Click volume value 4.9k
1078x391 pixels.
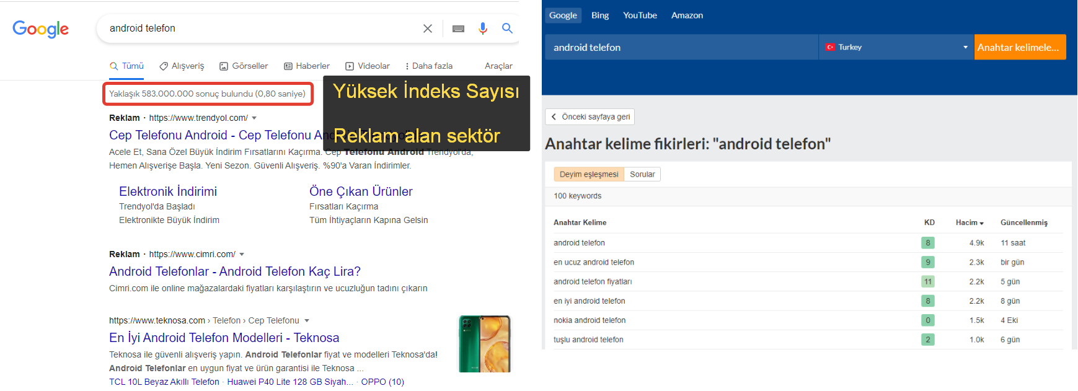(x=977, y=243)
